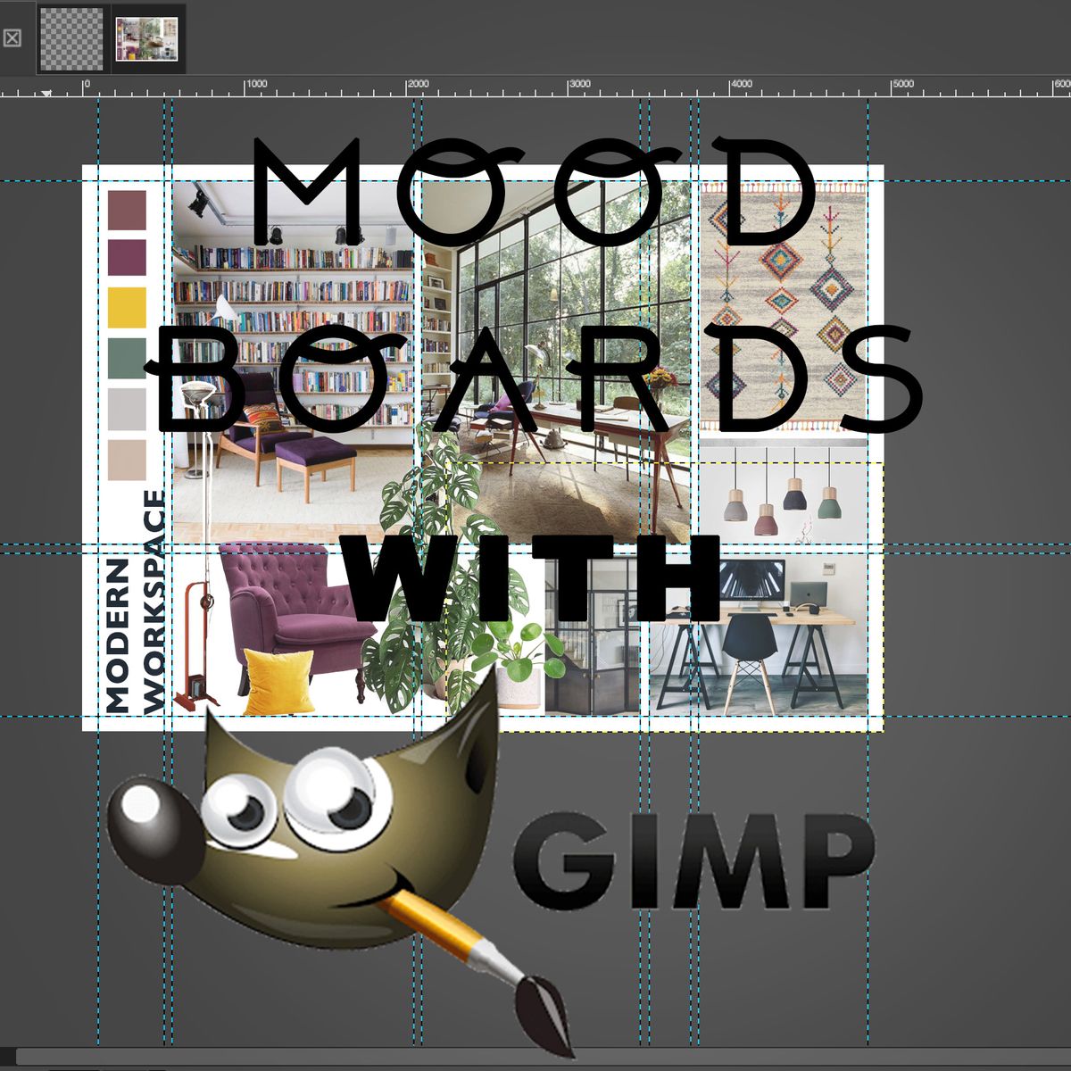Switch to the transparent checkerboard image tab
Image resolution: width=1071 pixels, height=1071 pixels.
[x=73, y=39]
